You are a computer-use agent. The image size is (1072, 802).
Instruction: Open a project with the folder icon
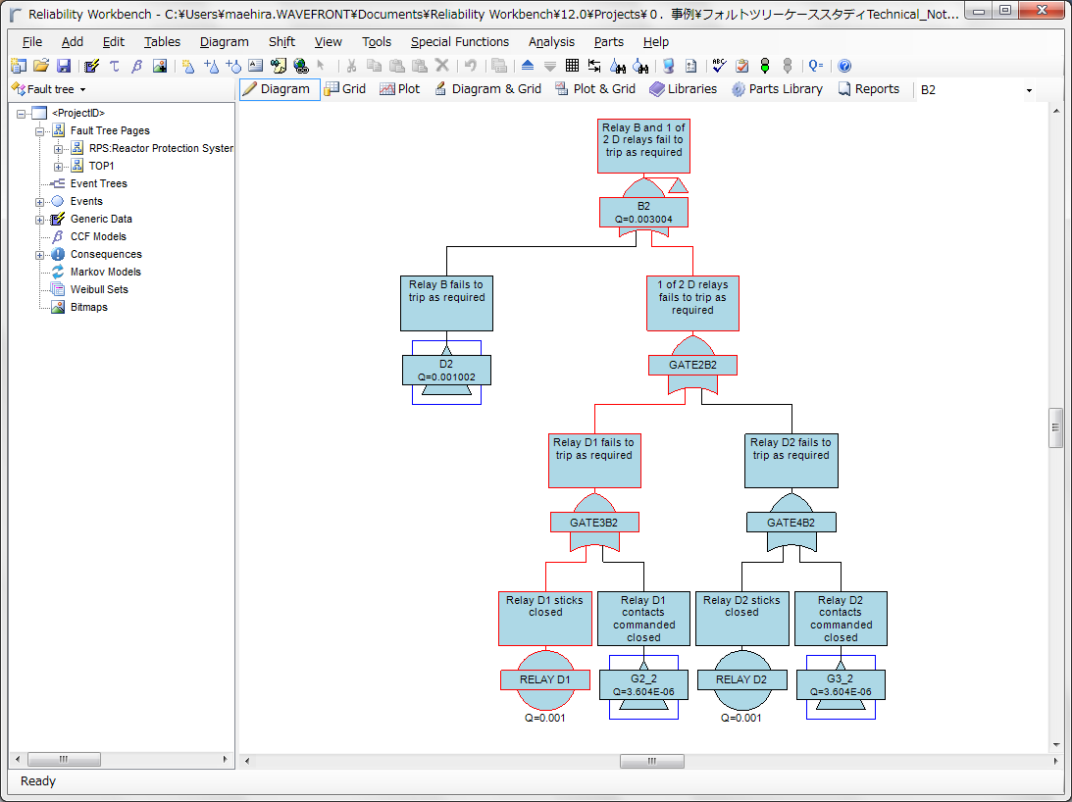(41, 66)
